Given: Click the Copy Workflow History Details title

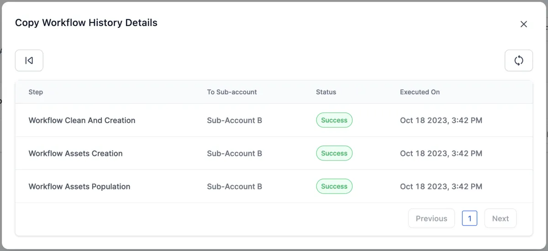Looking at the screenshot, I should click(x=86, y=23).
